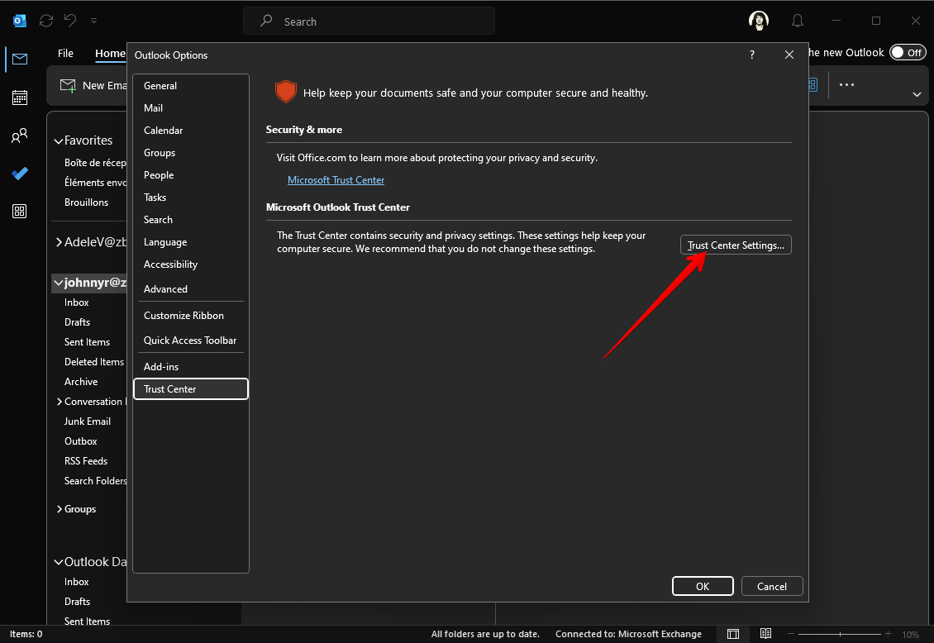Open the Calendar view in the left navigation bar
934x643 pixels.
tap(20, 98)
